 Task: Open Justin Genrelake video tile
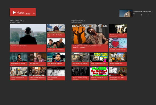click(37, 74)
